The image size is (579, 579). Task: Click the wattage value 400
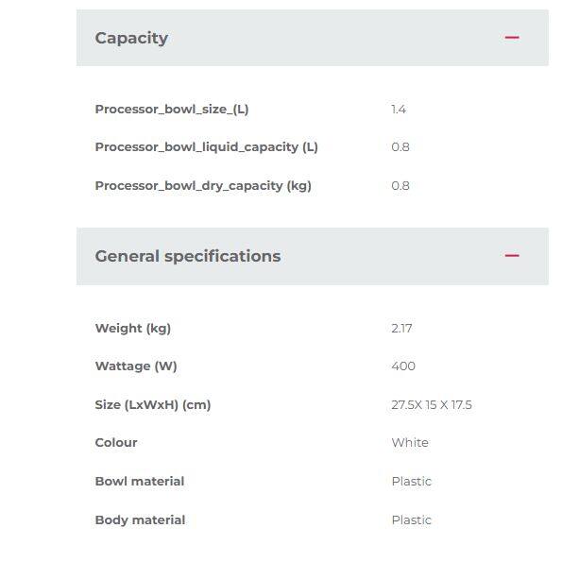(403, 366)
